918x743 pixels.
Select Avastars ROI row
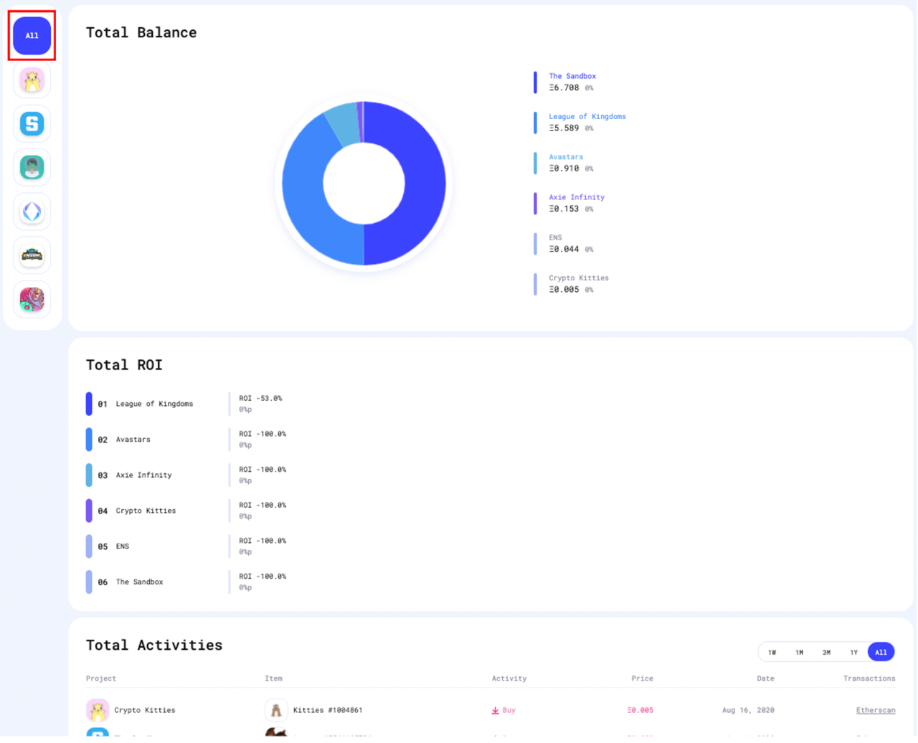(186, 440)
